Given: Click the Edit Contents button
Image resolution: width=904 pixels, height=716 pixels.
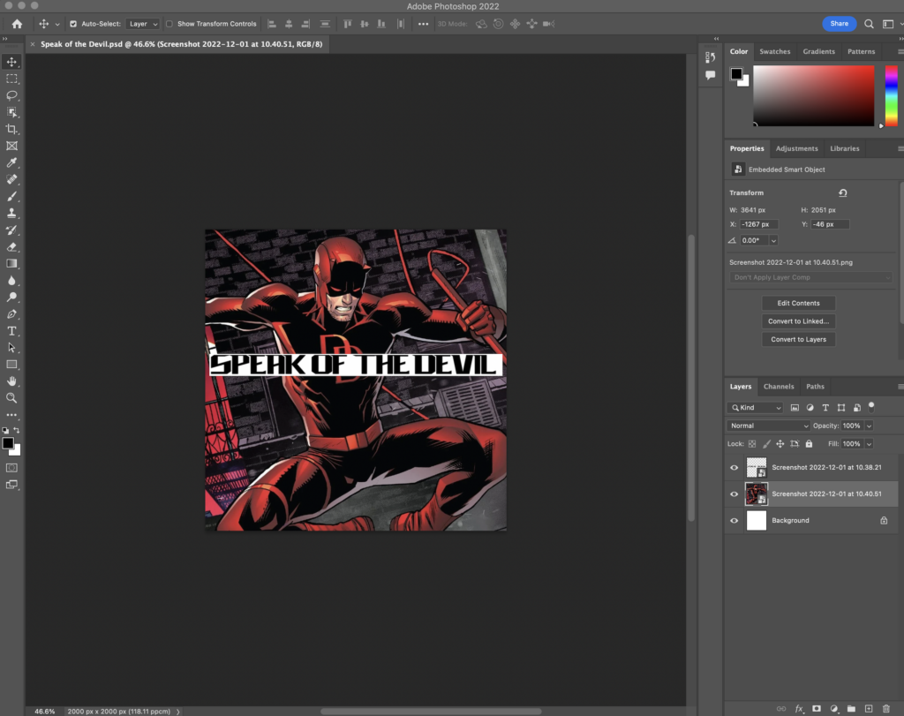Looking at the screenshot, I should point(798,303).
